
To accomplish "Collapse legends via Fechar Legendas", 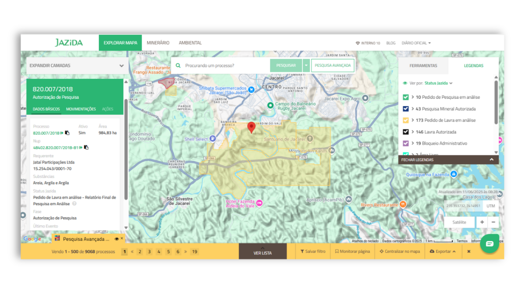I will coord(448,160).
